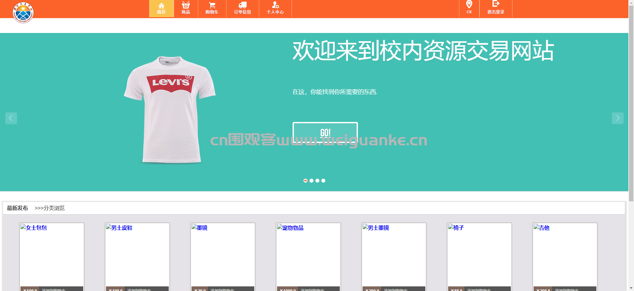634x291 pixels.
Task: Open 订单信息 truck icon item
Action: point(242,9)
